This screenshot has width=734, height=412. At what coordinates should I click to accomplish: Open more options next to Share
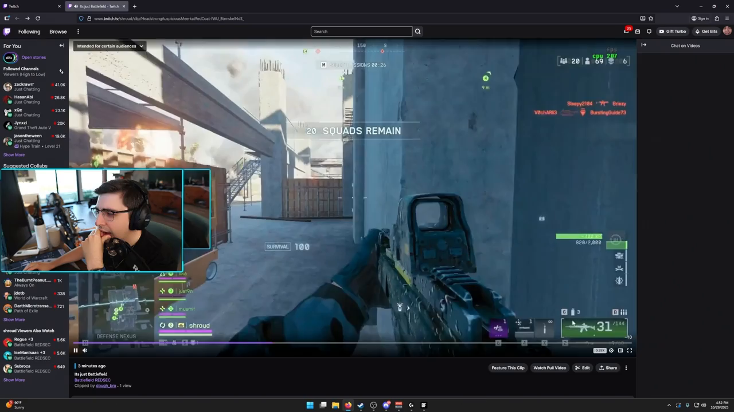pyautogui.click(x=626, y=368)
